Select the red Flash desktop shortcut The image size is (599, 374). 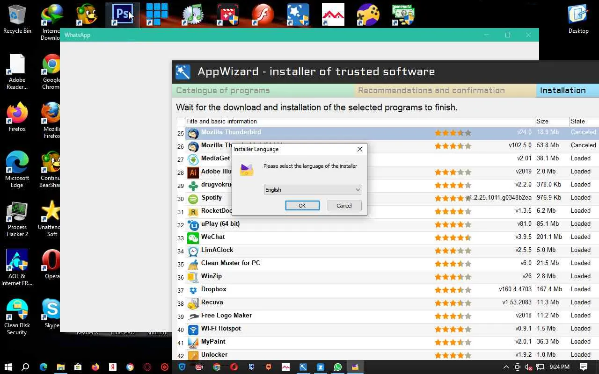pos(263,15)
